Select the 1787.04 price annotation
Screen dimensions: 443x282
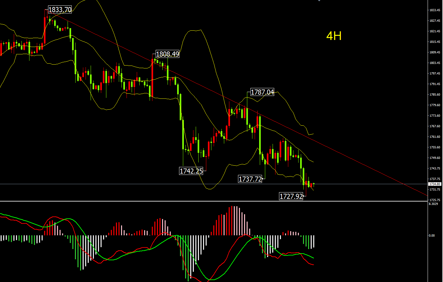262,92
